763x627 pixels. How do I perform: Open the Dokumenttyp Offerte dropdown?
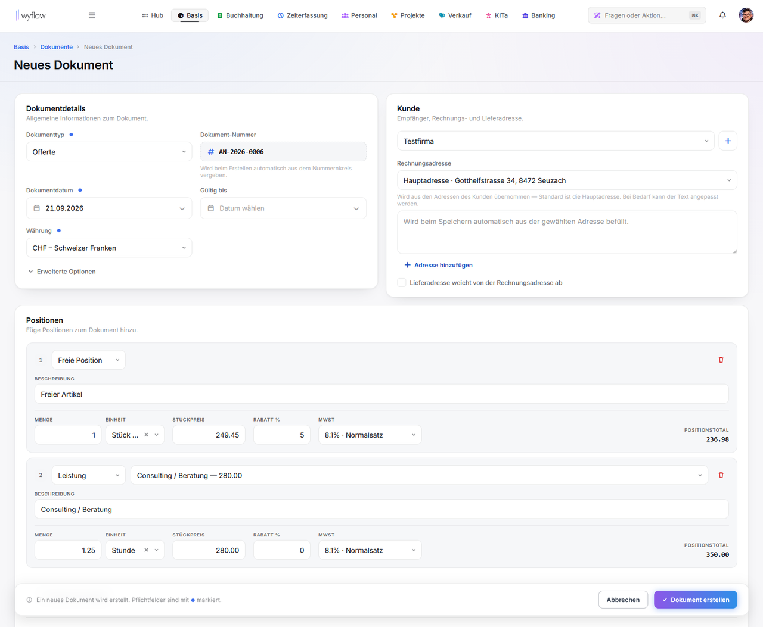click(x=109, y=152)
